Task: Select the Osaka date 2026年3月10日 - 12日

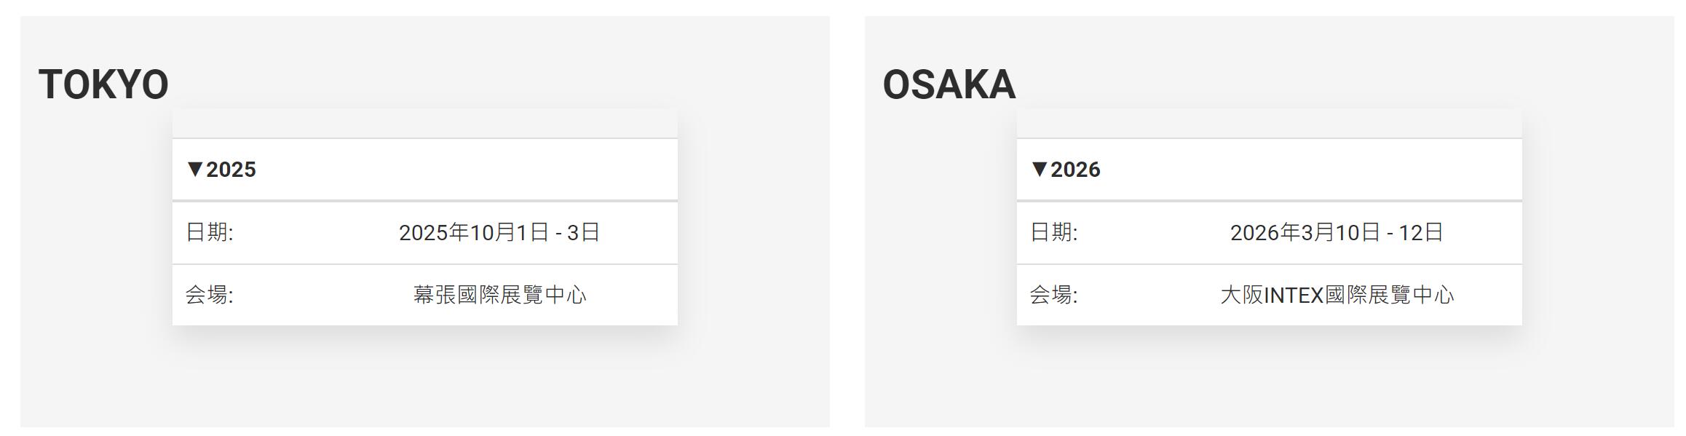Action: coord(1337,233)
